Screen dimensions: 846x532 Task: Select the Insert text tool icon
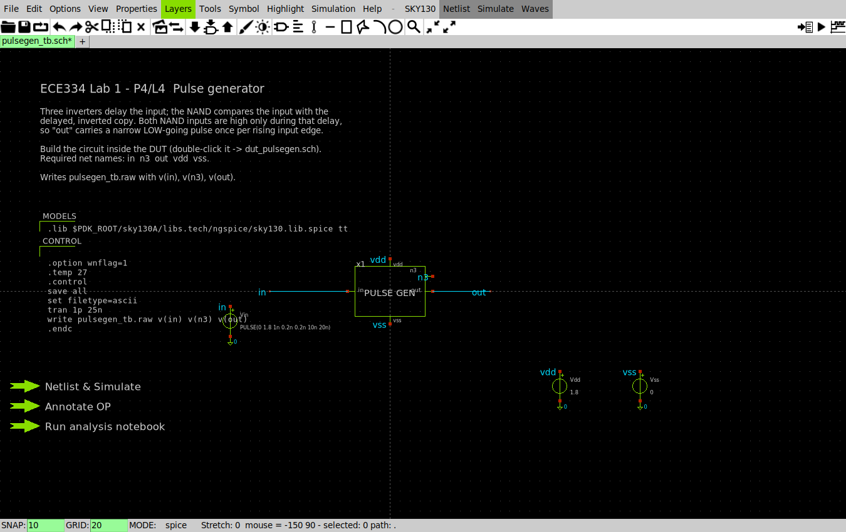297,27
